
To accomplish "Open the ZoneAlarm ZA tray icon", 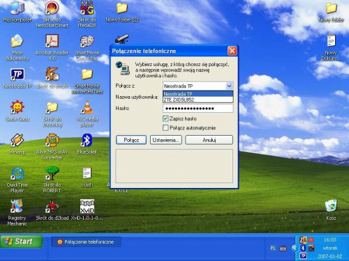I will (303, 240).
